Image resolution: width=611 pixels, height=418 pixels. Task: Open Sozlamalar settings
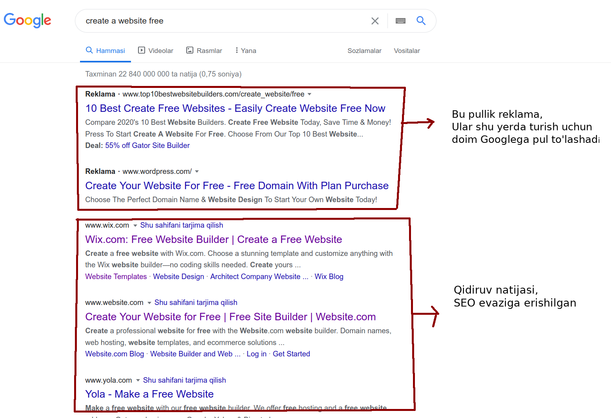364,51
